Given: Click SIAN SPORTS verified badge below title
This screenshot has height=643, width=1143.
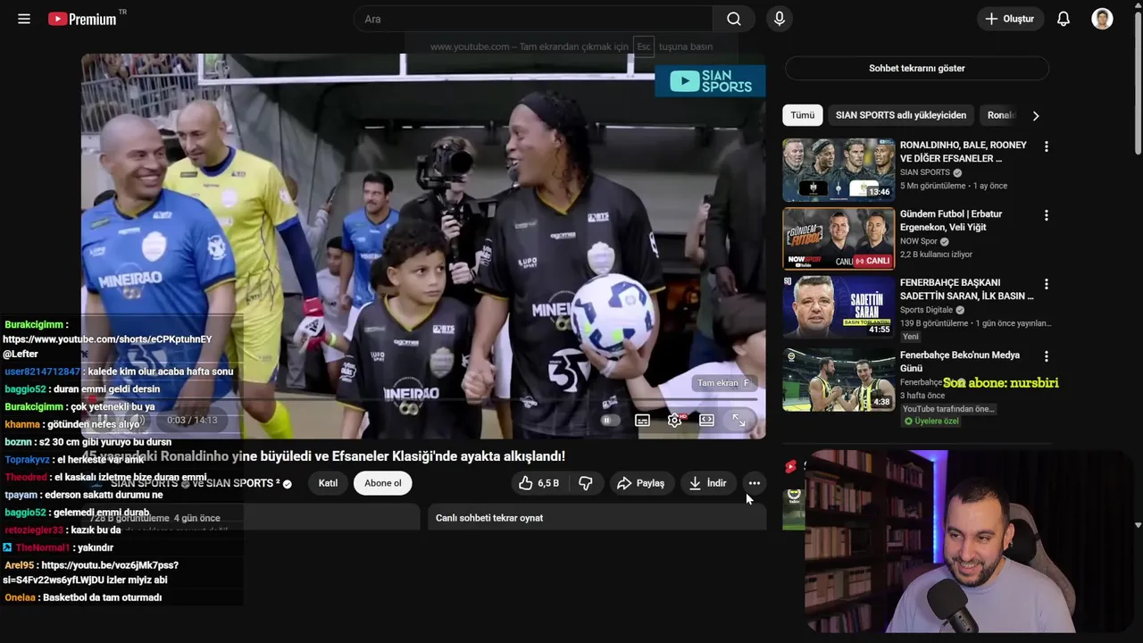Looking at the screenshot, I should tap(287, 483).
